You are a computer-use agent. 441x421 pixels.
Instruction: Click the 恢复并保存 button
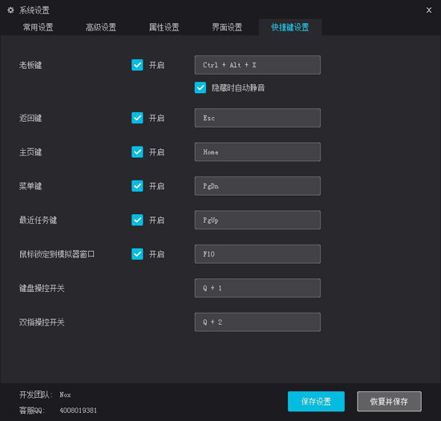point(389,401)
